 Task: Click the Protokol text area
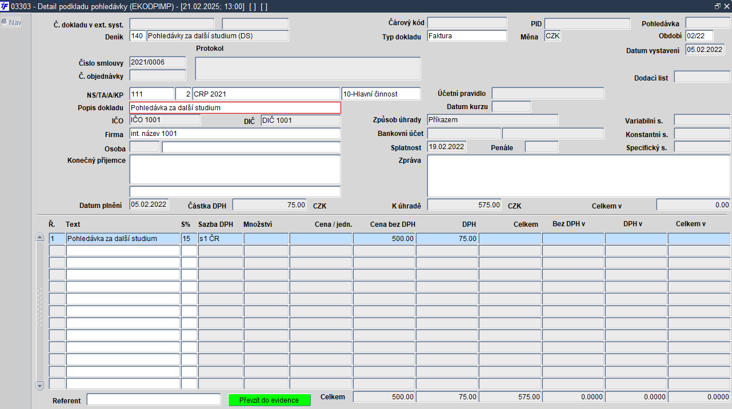tap(308, 69)
